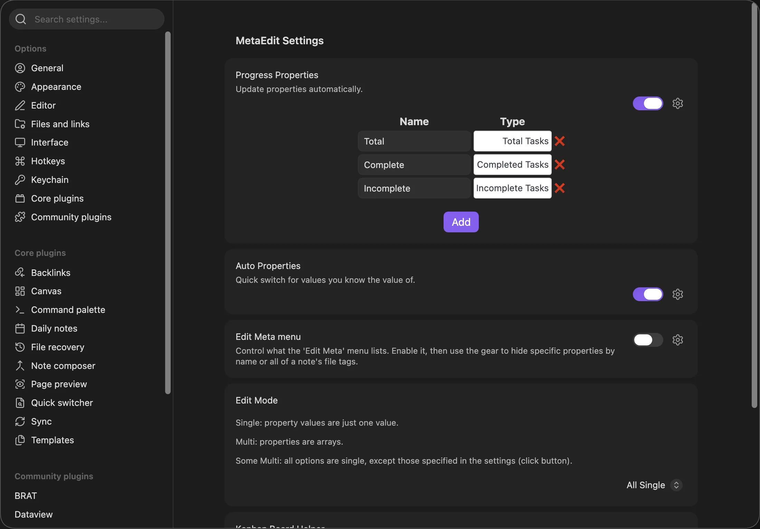
Task: Click the Appearance palette icon
Action: 20,87
